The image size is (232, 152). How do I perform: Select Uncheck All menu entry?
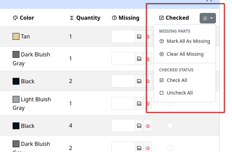pyautogui.click(x=180, y=93)
